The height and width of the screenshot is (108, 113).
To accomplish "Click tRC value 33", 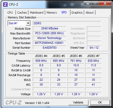I will point(59,84).
